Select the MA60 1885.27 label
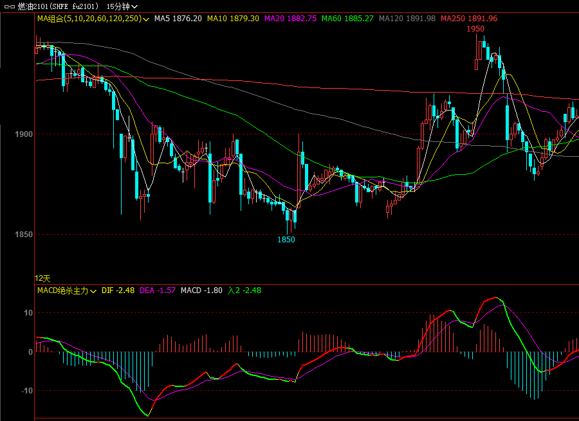Screen dimensions: 579x421 coord(347,19)
